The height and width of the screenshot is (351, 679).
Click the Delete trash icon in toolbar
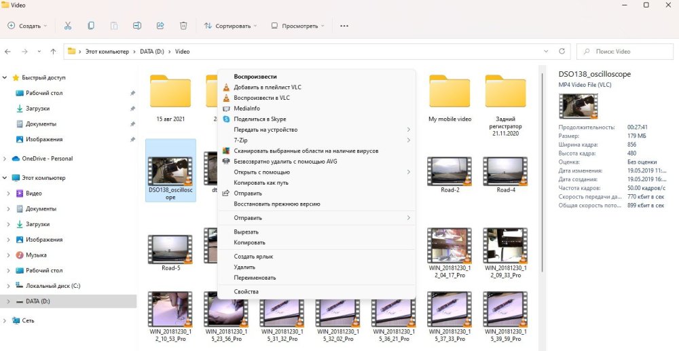[183, 26]
